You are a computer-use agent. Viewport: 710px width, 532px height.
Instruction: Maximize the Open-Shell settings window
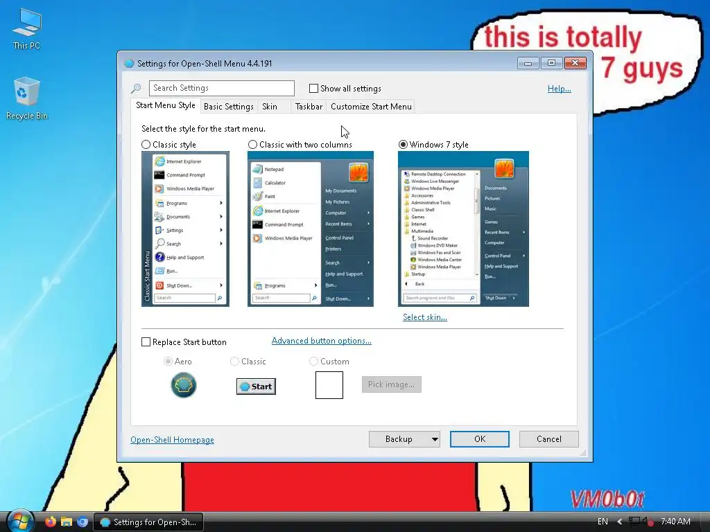coord(551,63)
